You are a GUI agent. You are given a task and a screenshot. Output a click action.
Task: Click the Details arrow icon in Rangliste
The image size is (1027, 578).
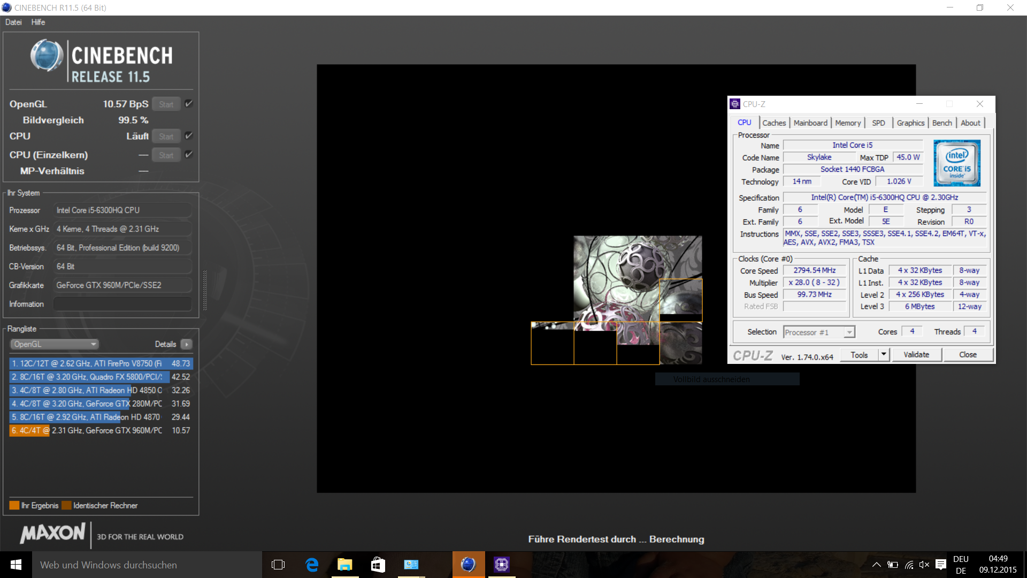[x=187, y=344]
